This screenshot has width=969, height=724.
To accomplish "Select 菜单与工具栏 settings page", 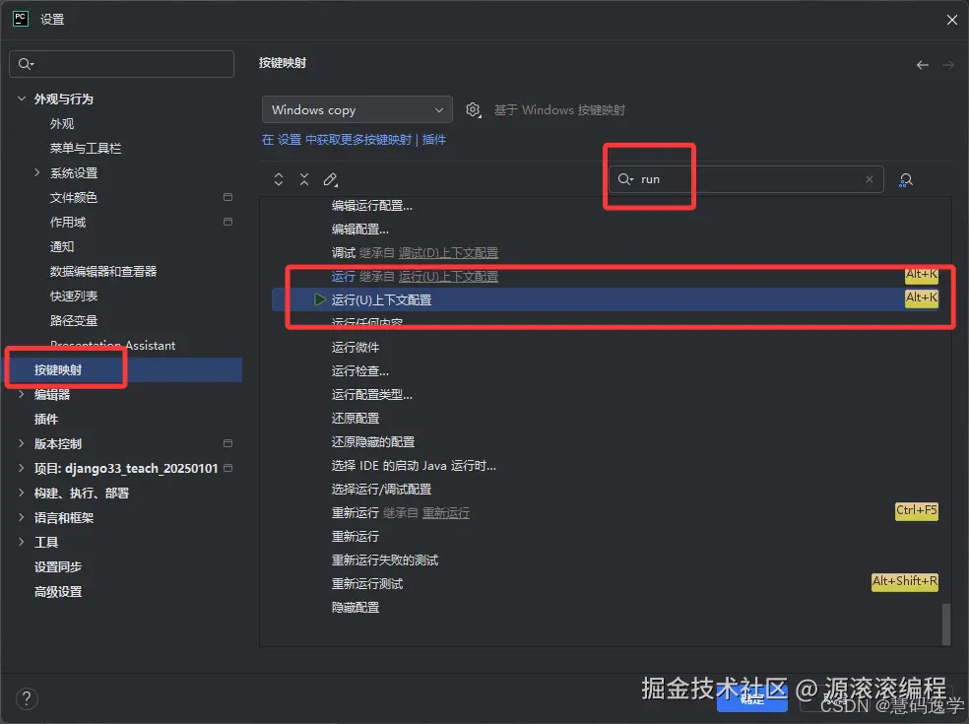I will [86, 149].
